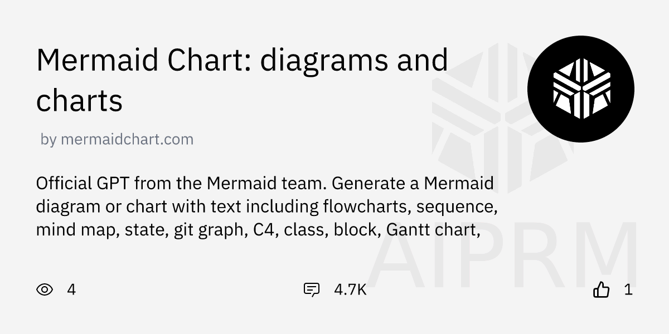This screenshot has height=334, width=669.
Task: Click the word "charts" in the title
Action: [x=79, y=101]
